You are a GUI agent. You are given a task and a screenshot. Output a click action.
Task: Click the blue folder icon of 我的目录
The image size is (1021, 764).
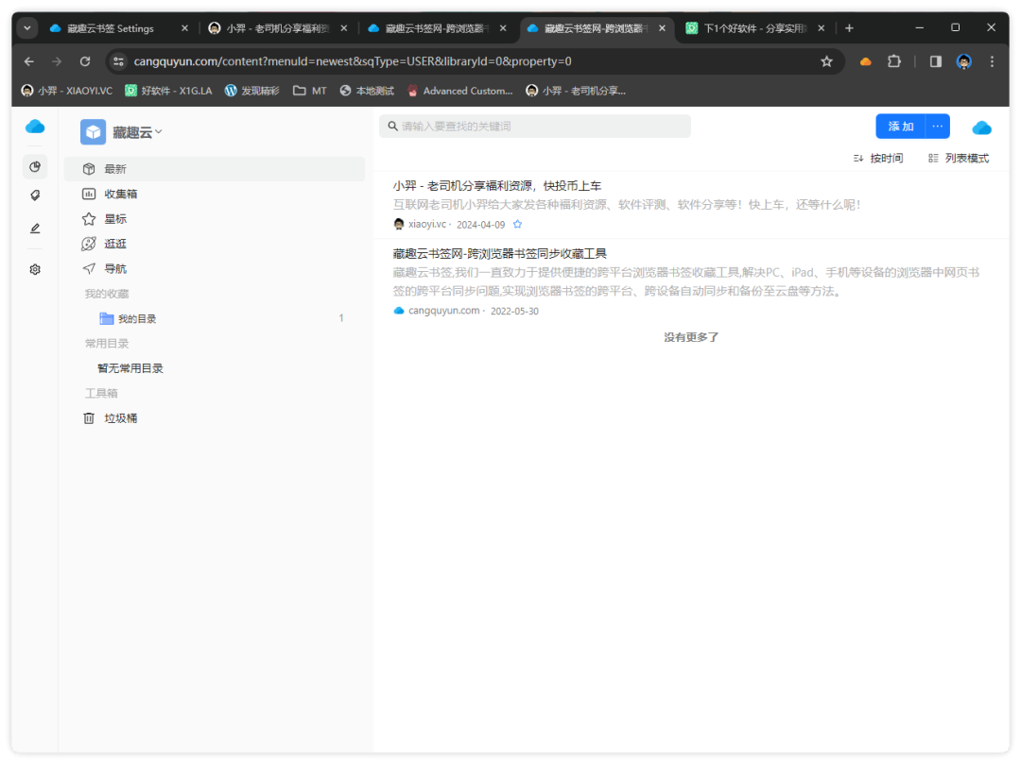106,318
